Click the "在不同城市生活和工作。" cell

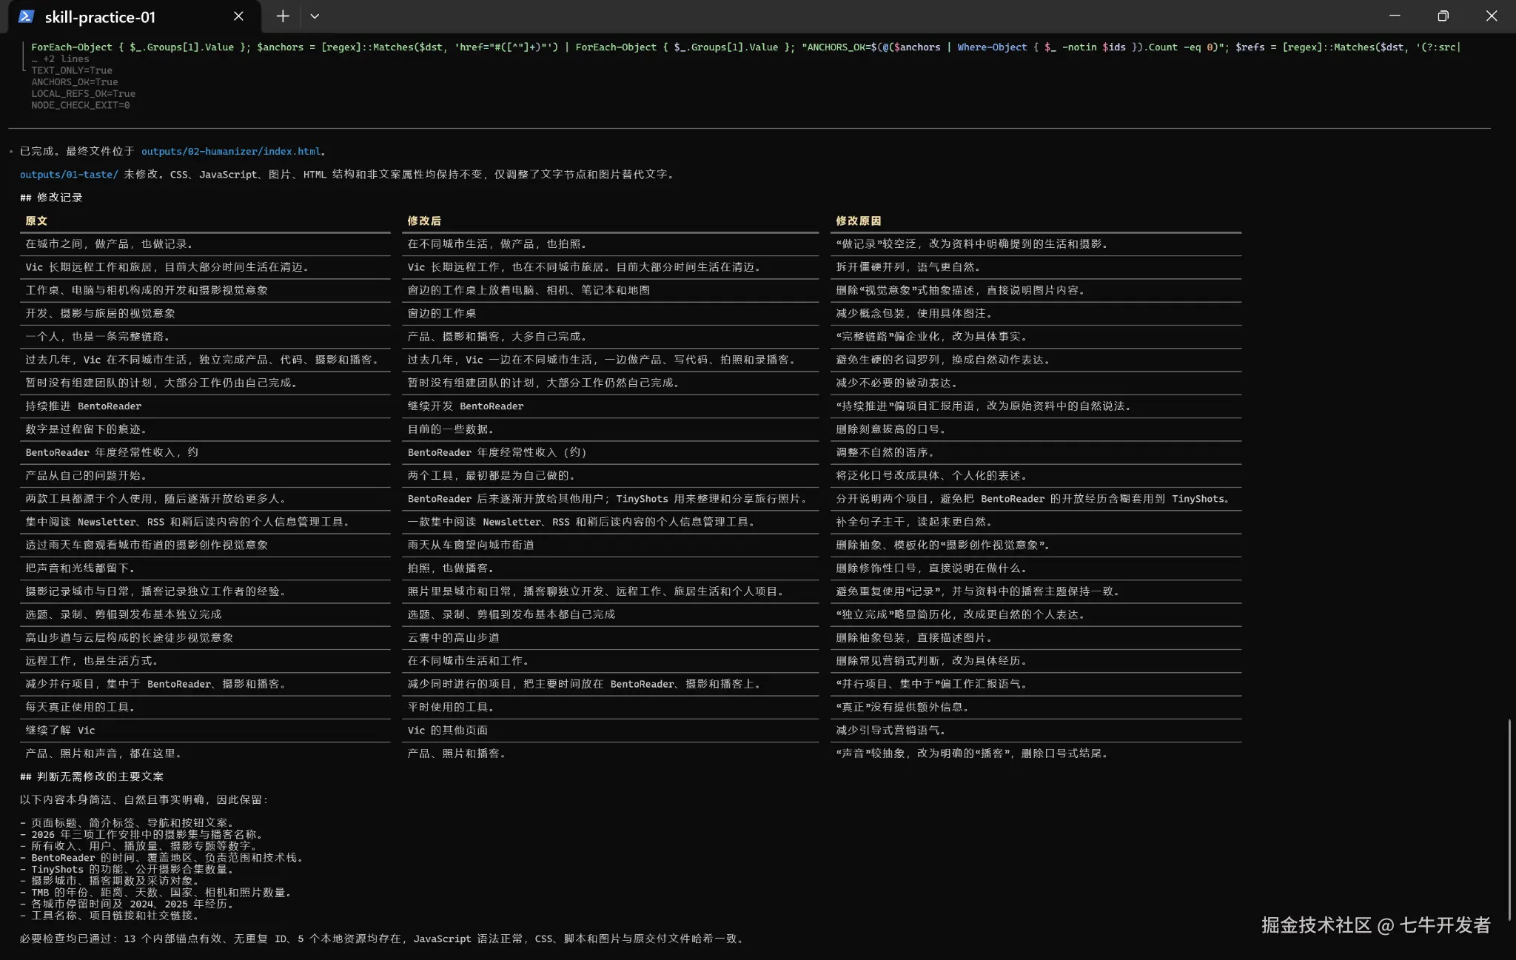469,661
